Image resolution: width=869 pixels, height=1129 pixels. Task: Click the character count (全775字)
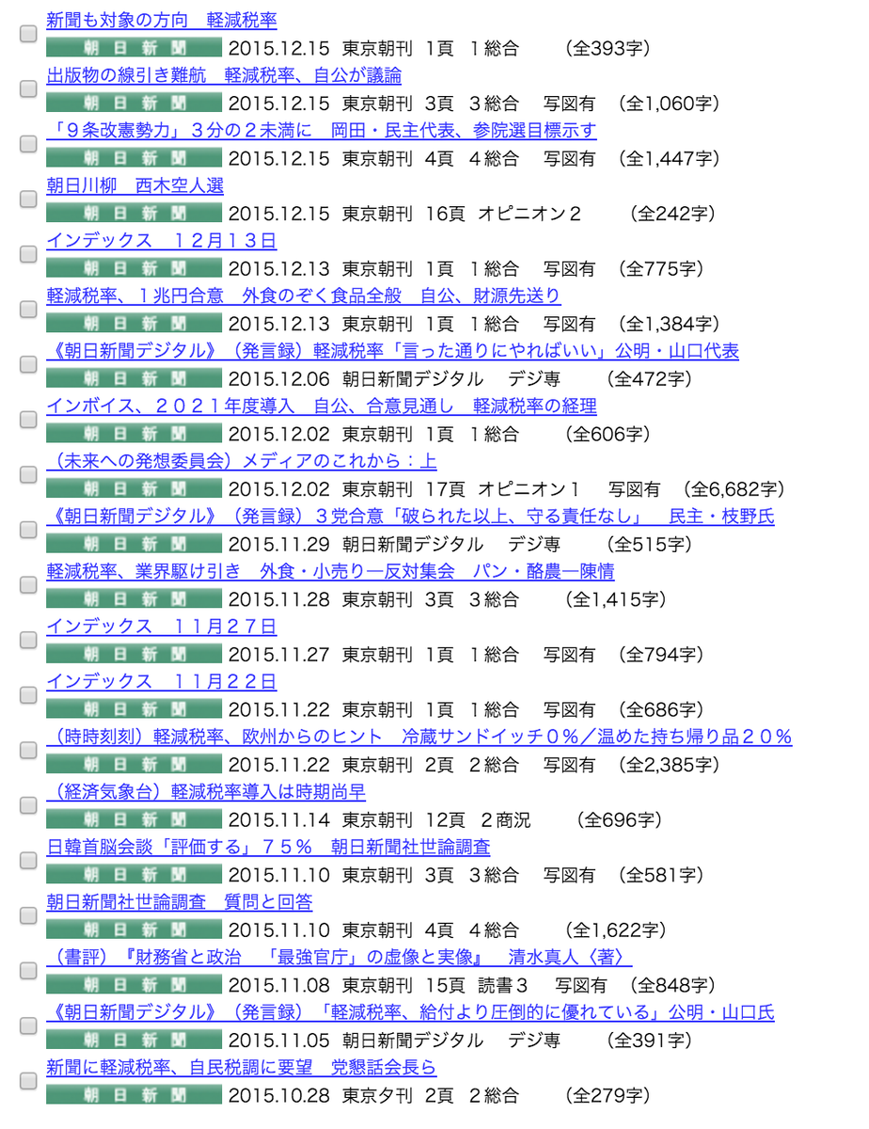660,268
